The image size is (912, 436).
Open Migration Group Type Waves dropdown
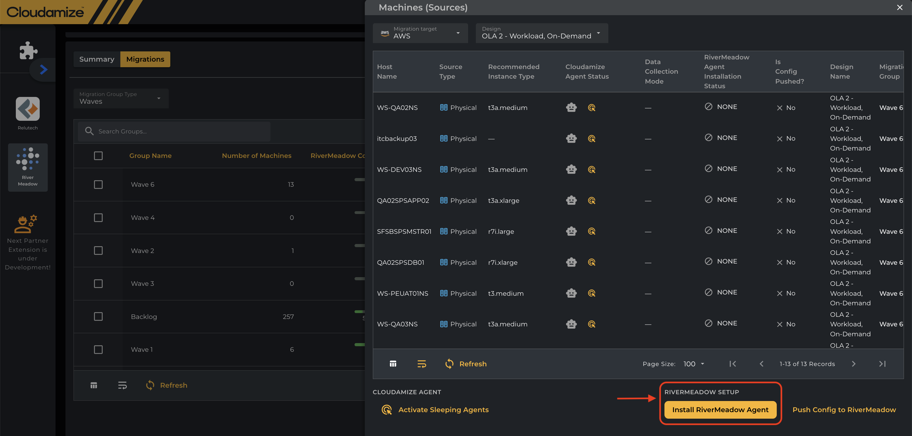point(121,98)
